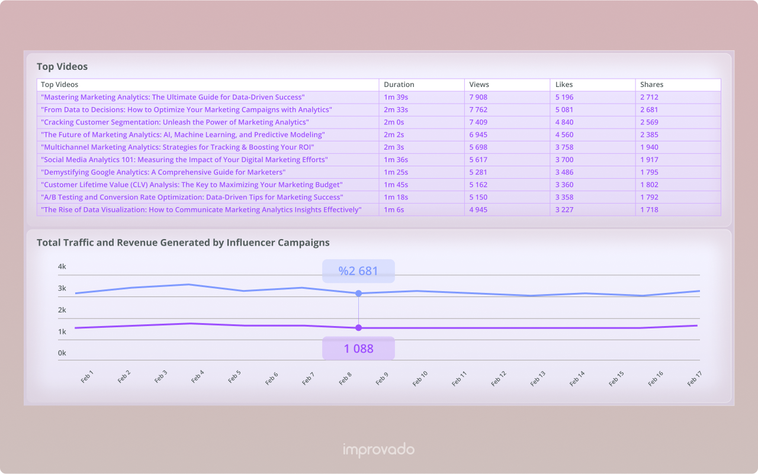Sort the table by the Views column
Viewport: 758px width, 474px height.
pos(478,85)
